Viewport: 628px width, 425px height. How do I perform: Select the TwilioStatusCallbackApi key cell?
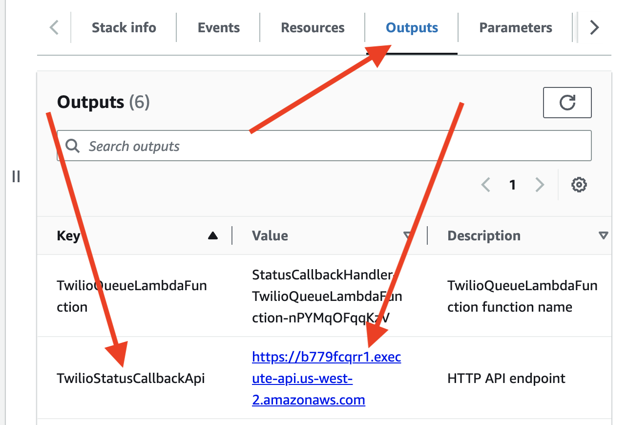[x=131, y=379]
